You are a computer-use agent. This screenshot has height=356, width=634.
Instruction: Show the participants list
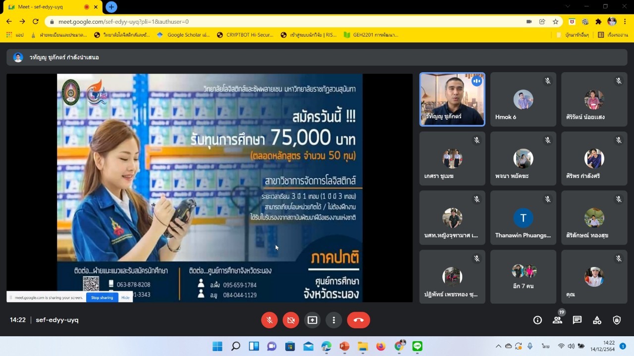click(x=557, y=320)
